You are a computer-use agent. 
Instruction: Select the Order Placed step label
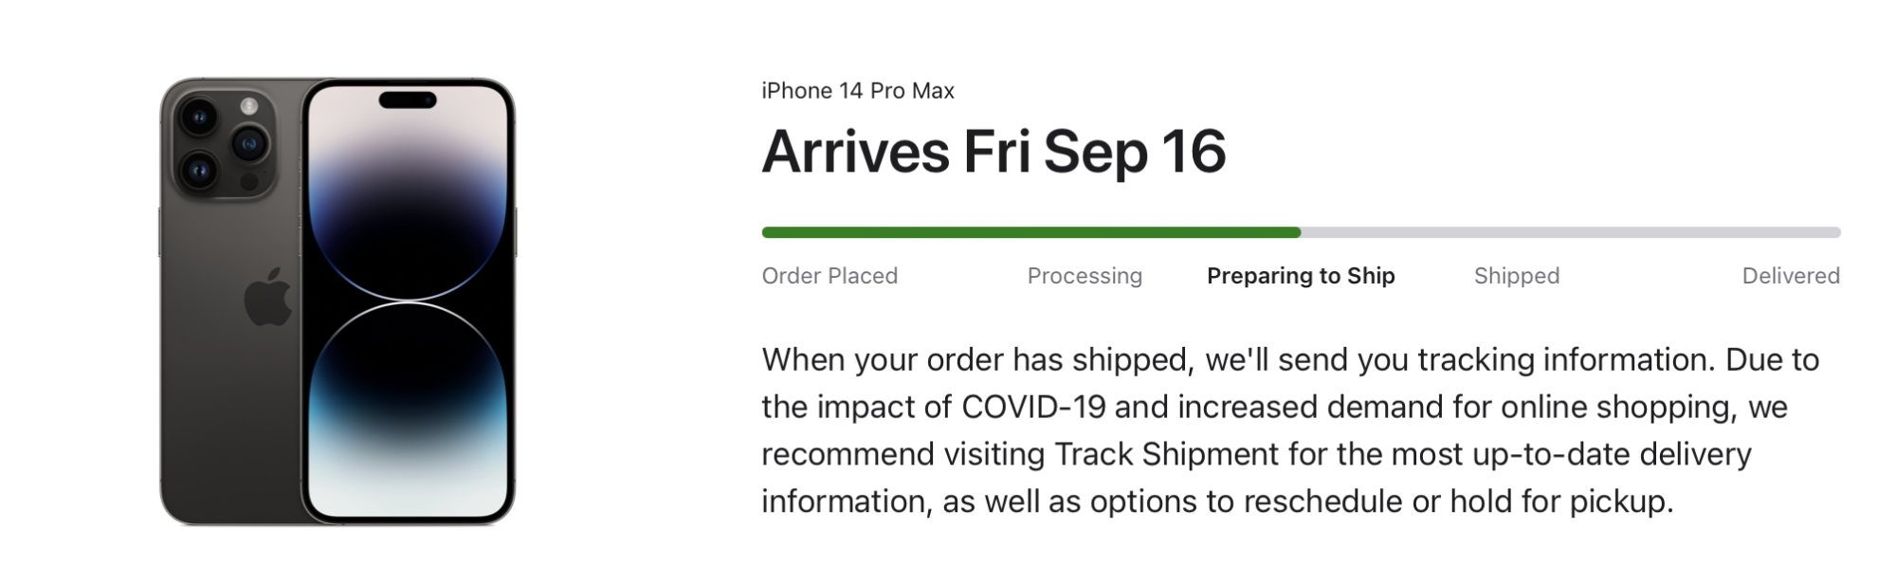pos(829,276)
